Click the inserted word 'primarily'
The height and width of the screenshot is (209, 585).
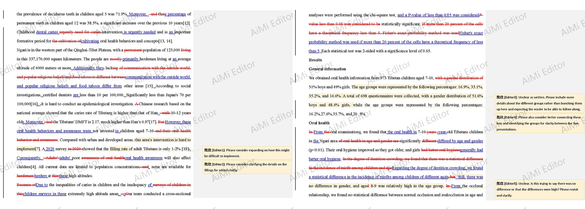pos(131,59)
